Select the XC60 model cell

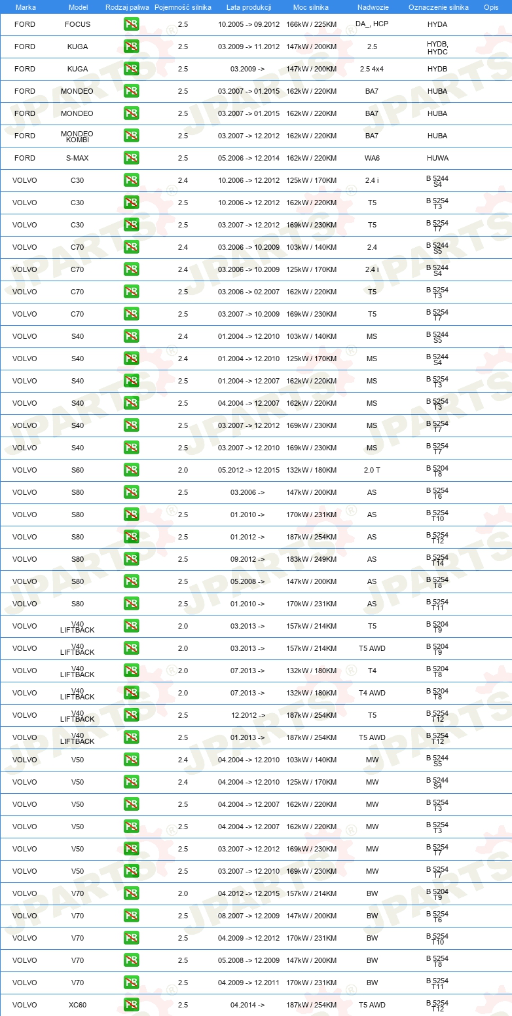[77, 1005]
